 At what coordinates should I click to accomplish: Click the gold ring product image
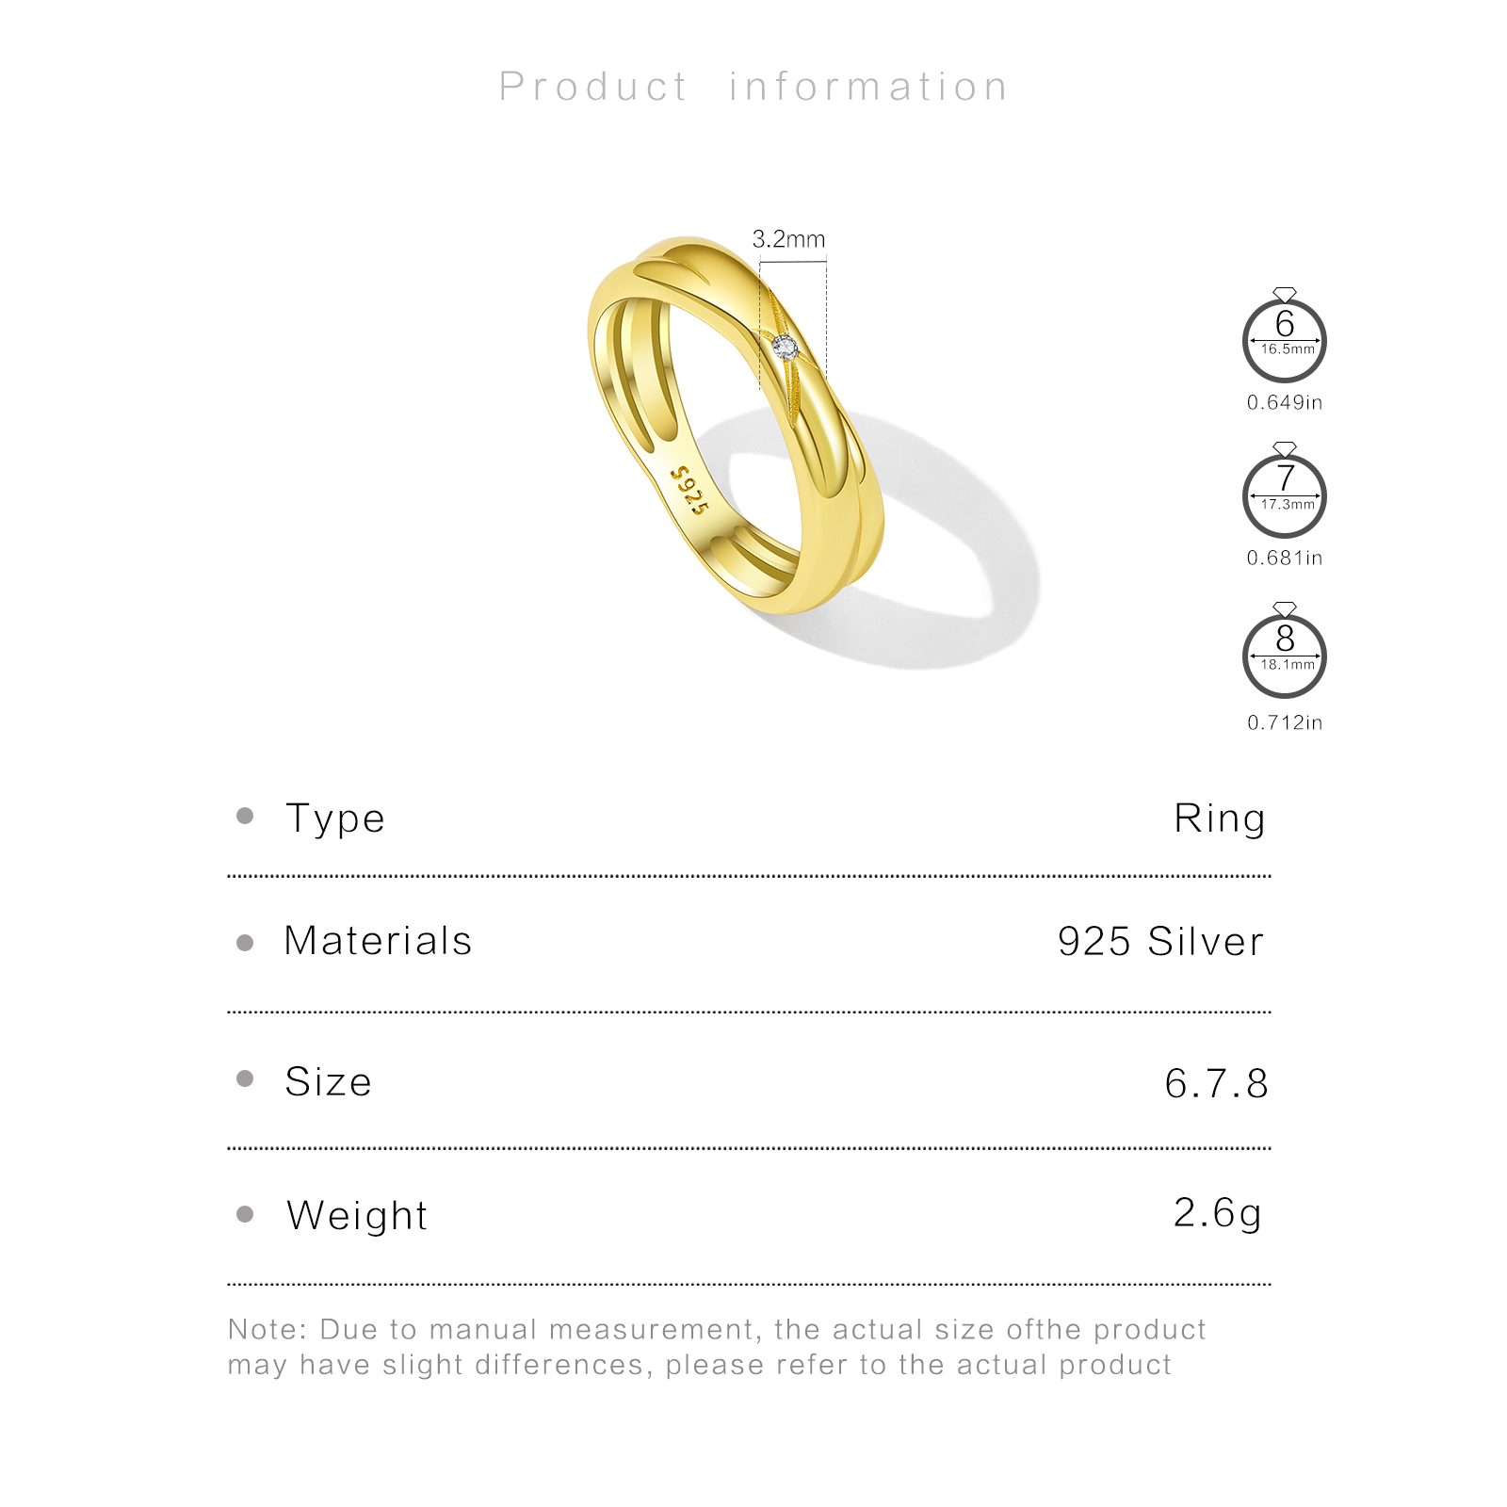pos(735,424)
